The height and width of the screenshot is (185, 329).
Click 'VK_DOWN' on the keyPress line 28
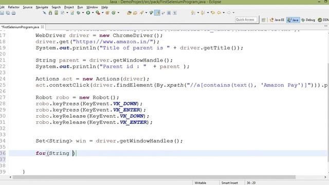(x=125, y=104)
